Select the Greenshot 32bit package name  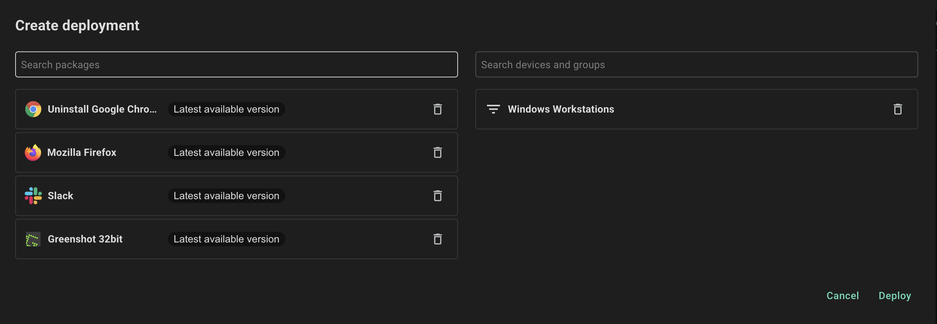click(85, 239)
